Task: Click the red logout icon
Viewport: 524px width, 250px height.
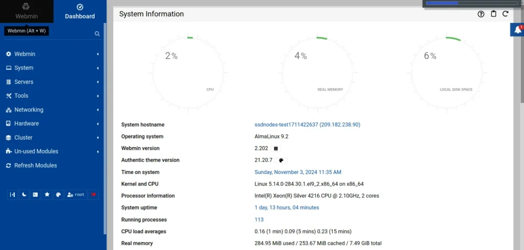Action: tap(94, 195)
